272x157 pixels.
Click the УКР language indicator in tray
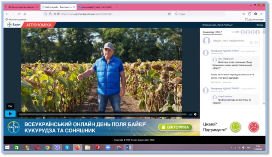pos(249,148)
